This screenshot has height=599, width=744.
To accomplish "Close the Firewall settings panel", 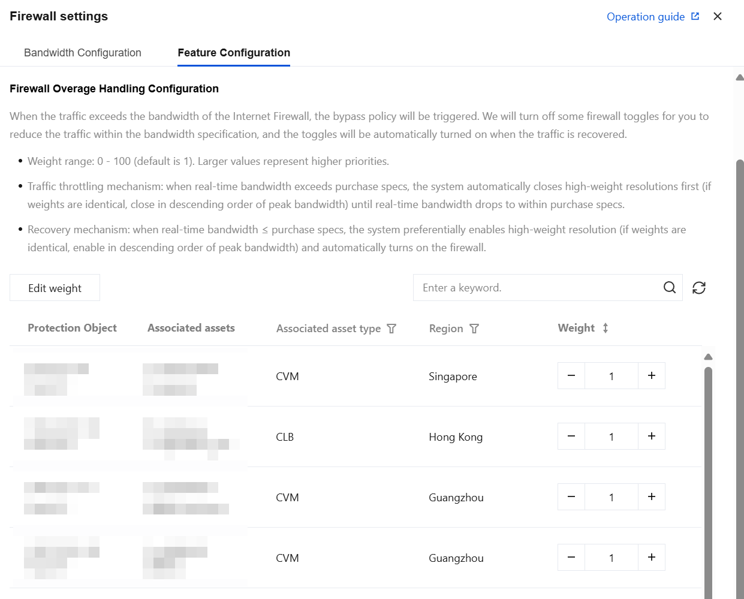I will (718, 16).
